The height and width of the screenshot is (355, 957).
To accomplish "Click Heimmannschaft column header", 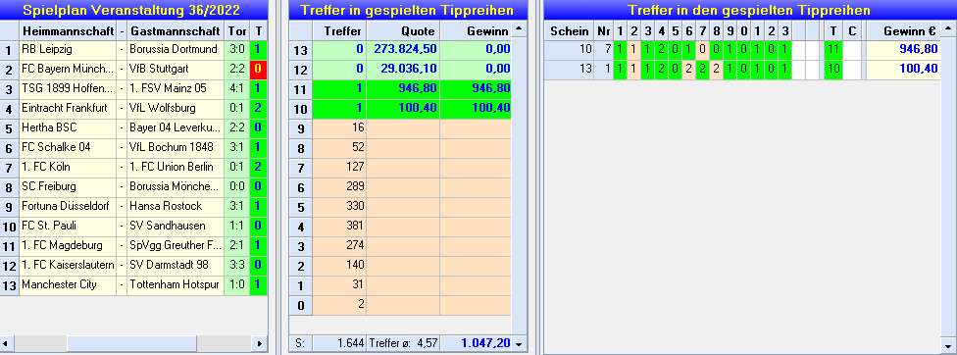I will 68,30.
